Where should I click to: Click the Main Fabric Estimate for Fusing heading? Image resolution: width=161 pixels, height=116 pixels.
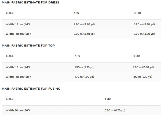31,89
